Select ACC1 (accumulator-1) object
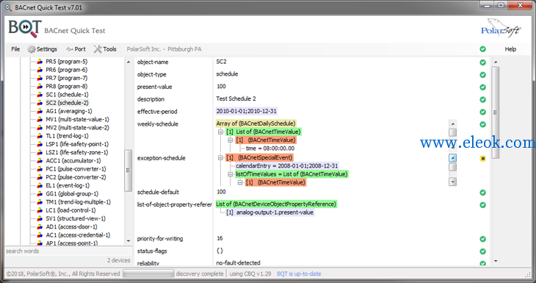536x283 pixels. (x=73, y=160)
